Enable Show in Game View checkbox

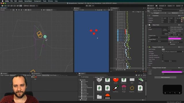(169, 31)
